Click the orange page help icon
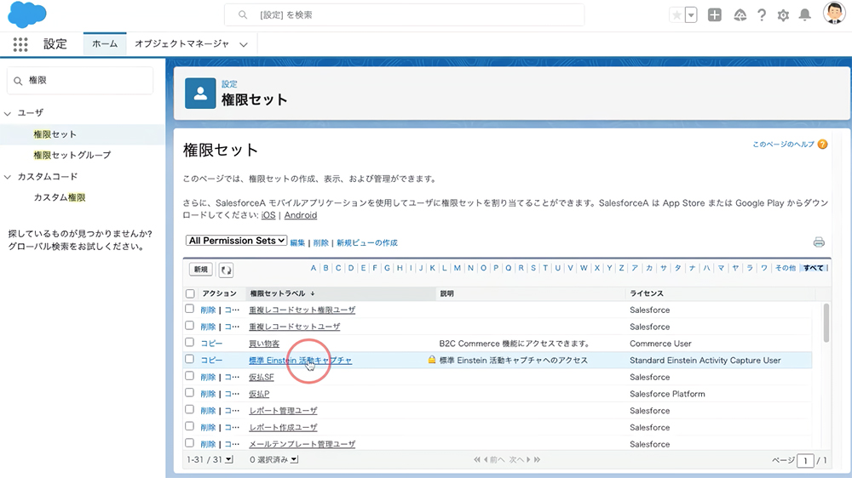Screen dimensions: 852x478 823,145
